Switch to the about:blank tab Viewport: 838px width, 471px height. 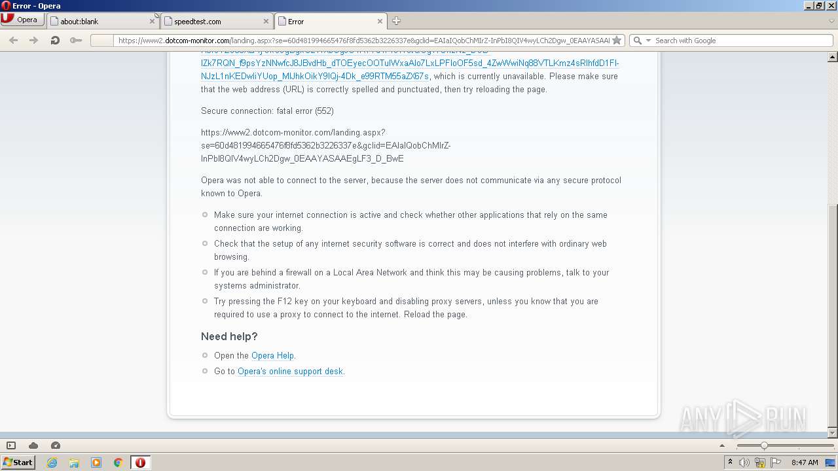(103, 21)
